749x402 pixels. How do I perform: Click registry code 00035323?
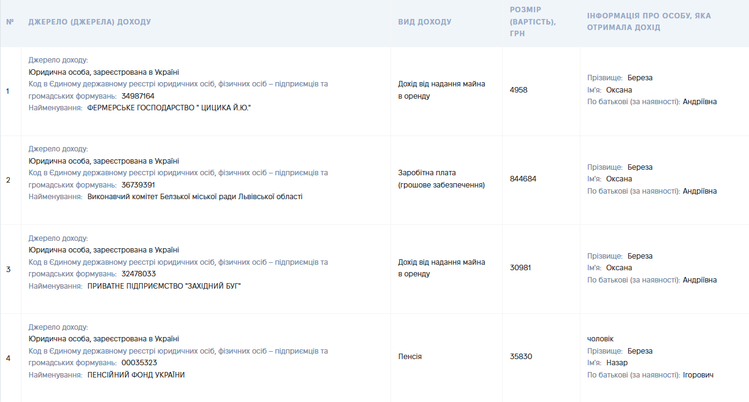(x=139, y=363)
